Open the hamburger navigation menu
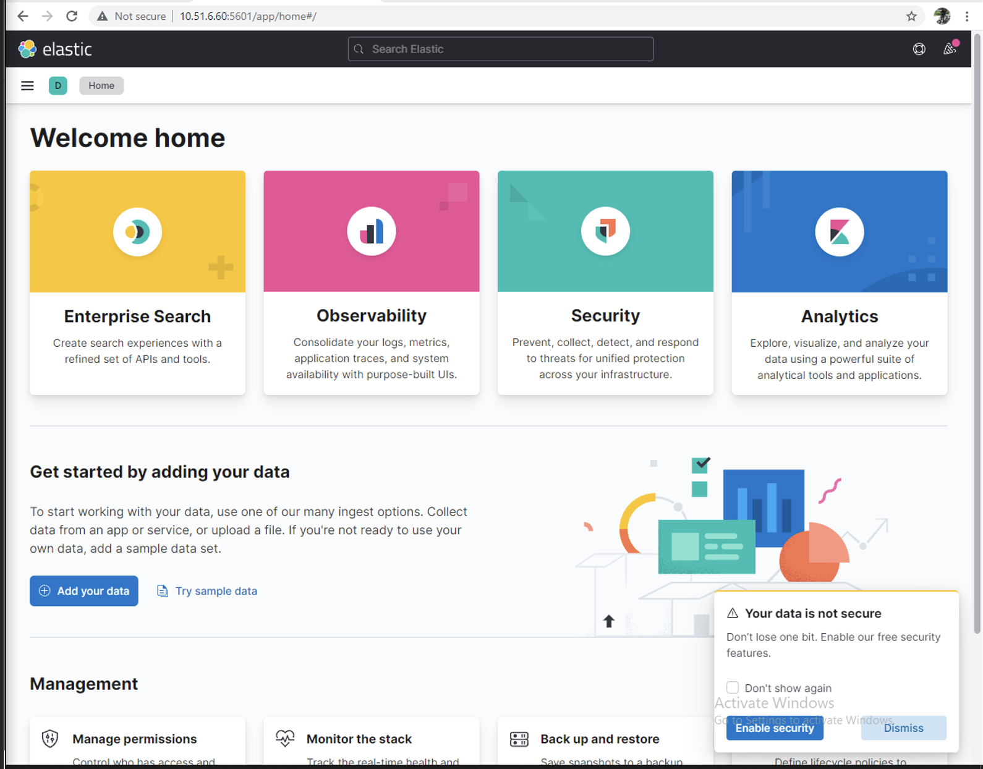This screenshot has height=769, width=983. pyautogui.click(x=27, y=85)
